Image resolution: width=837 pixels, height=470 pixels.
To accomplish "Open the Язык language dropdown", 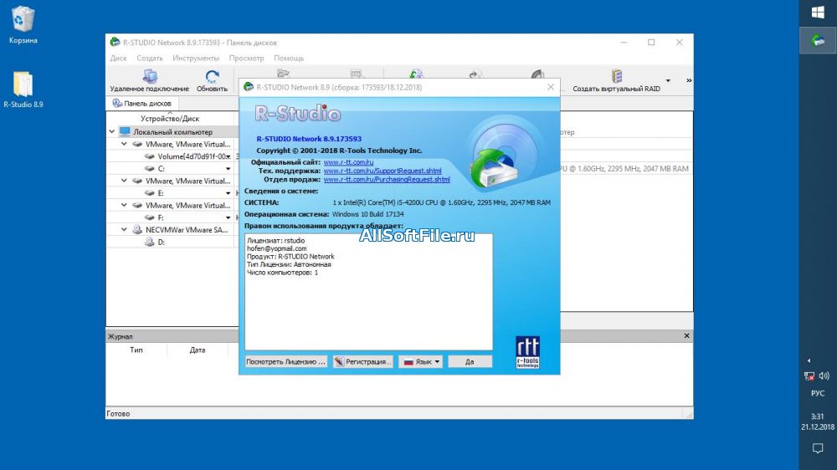I will pos(421,361).
